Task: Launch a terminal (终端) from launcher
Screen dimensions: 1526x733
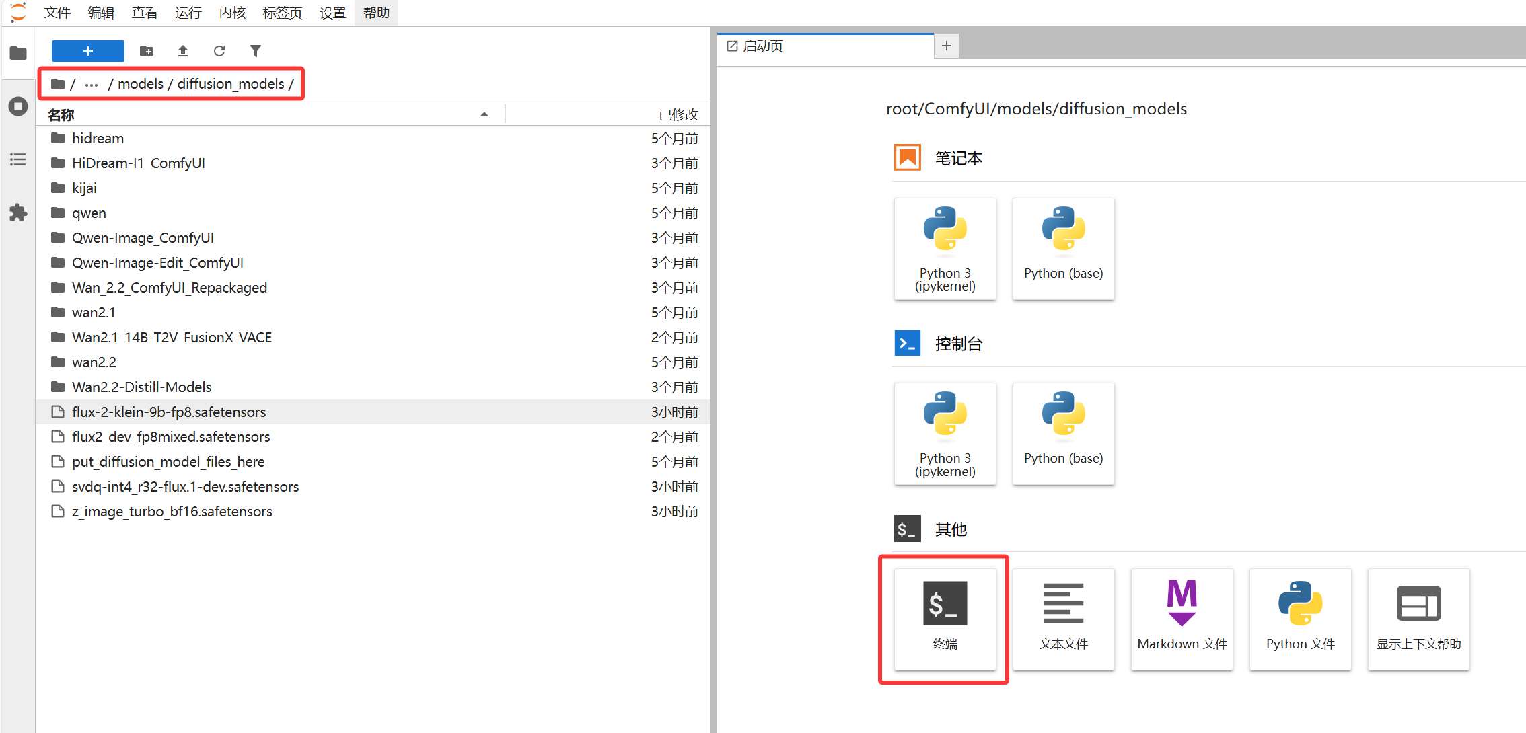Action: click(945, 619)
